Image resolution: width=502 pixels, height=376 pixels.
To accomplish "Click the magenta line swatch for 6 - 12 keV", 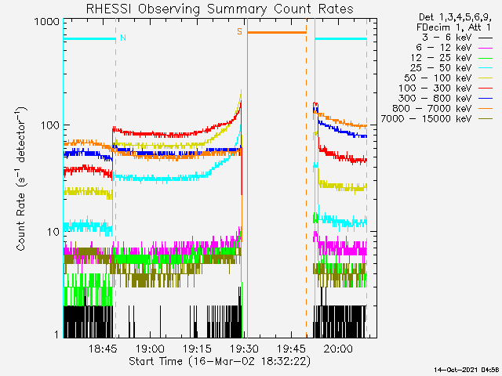I will 486,48.
